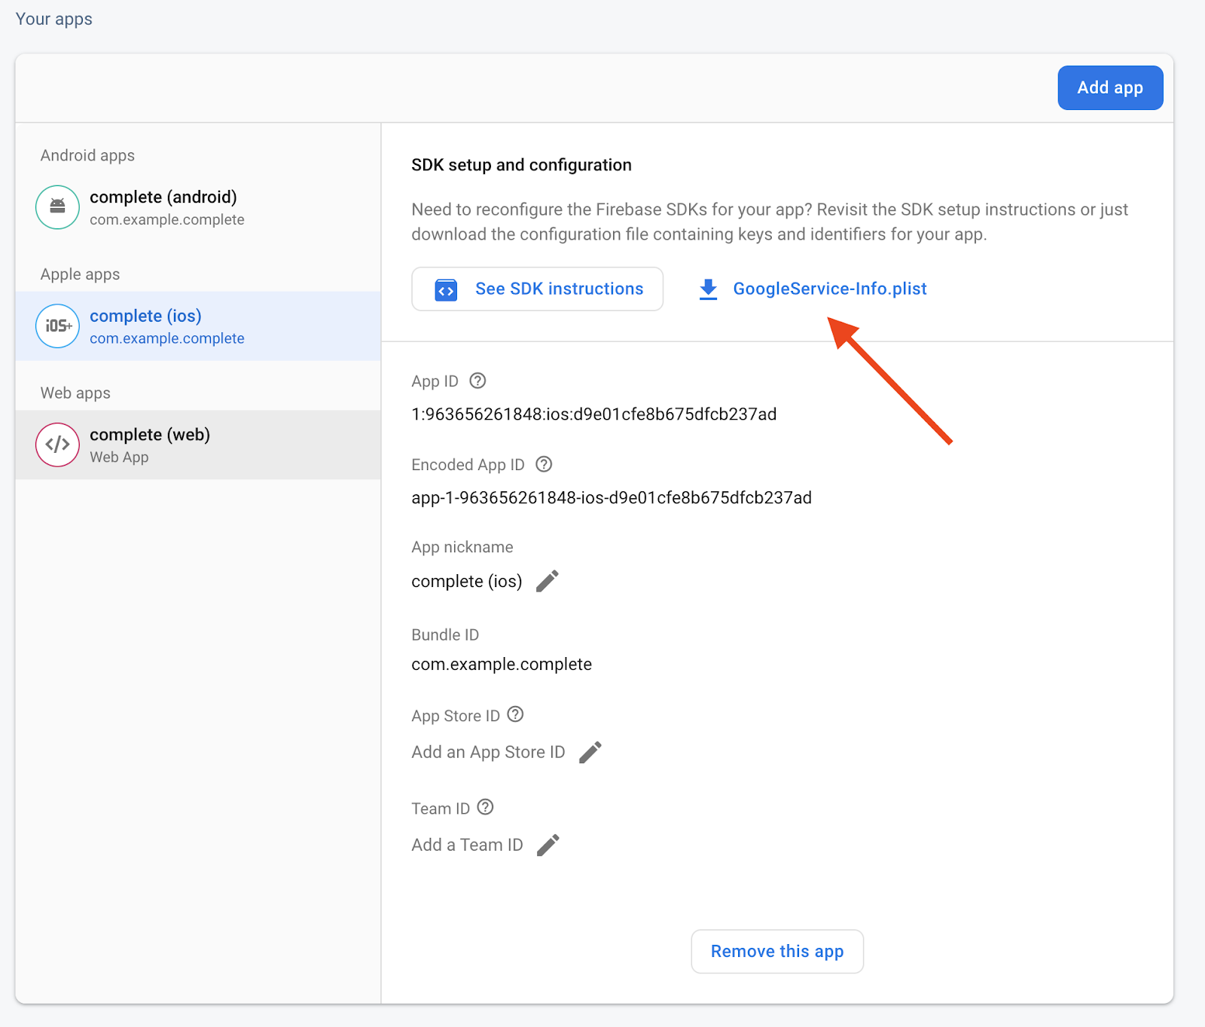Click the App ID value text
Image resolution: width=1205 pixels, height=1027 pixels.
point(593,414)
